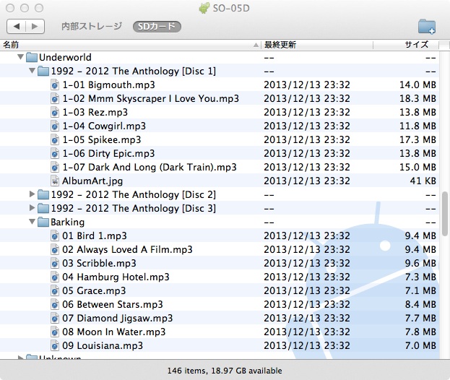Collapse the Barking folder
The width and height of the screenshot is (450, 380).
click(32, 221)
